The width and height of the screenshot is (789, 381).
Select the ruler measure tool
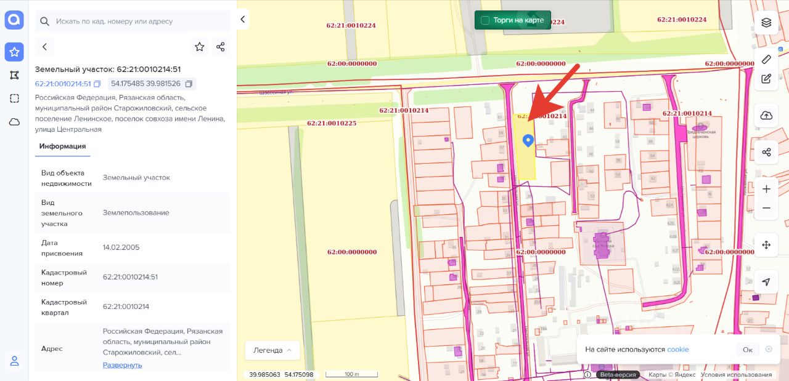pyautogui.click(x=766, y=59)
